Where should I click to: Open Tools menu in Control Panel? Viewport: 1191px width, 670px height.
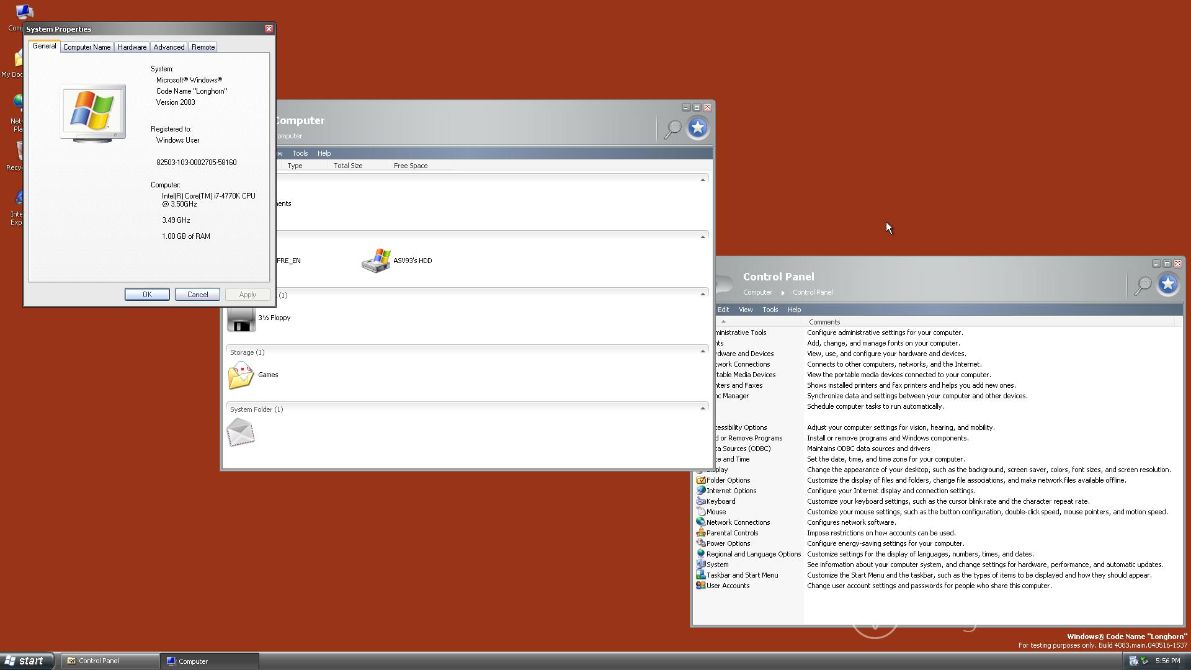point(770,310)
